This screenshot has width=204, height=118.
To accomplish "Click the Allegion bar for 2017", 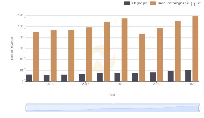I will [82, 78].
